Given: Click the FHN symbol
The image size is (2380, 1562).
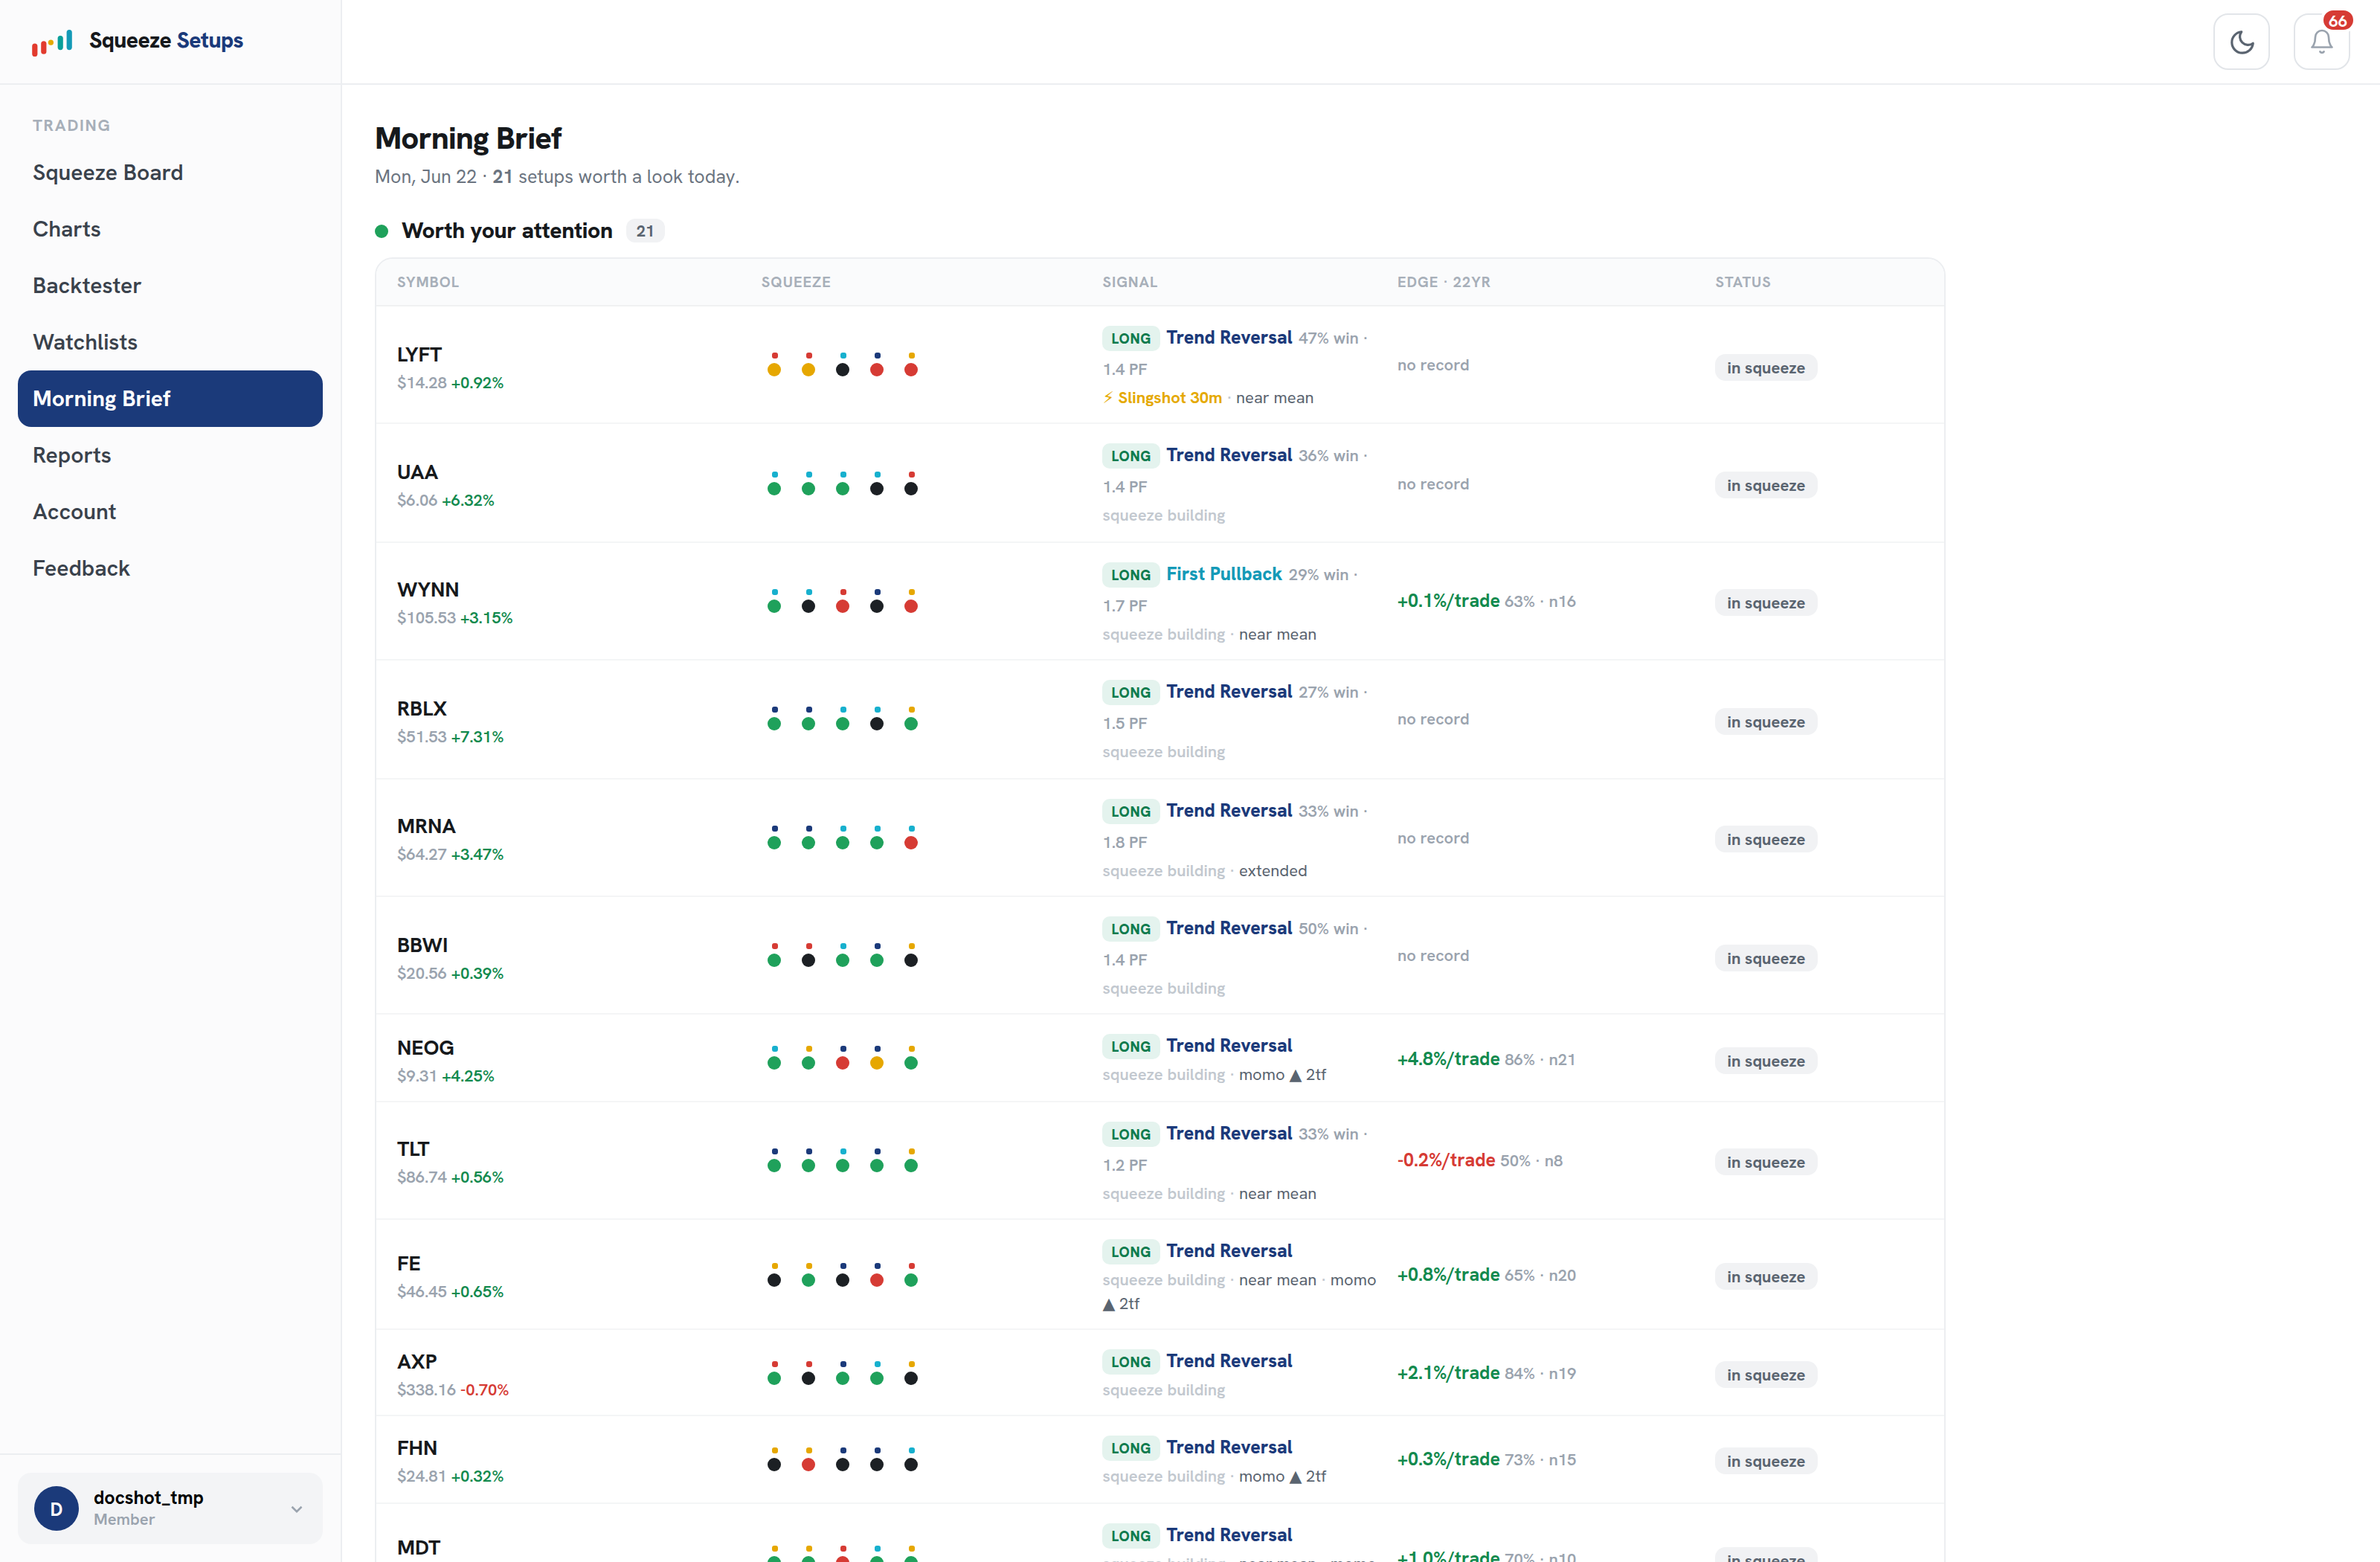Looking at the screenshot, I should 417,1448.
